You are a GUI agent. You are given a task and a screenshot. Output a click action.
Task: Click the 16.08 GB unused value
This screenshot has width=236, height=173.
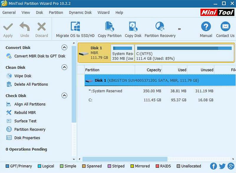pyautogui.click(x=206, y=100)
